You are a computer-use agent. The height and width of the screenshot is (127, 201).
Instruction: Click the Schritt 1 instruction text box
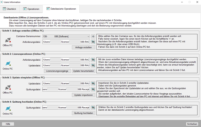click(147, 42)
